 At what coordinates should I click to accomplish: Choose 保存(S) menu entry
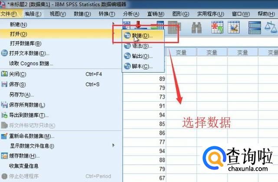[61, 84]
